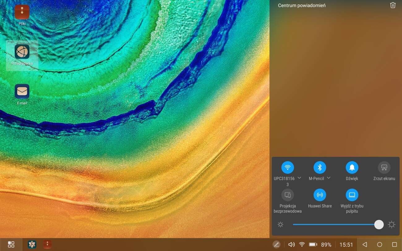Open the app launcher grid in taskbar
This screenshot has width=402, height=251.
coord(11,244)
